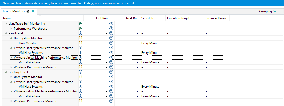Viewport: 284px width, 106px height.
Task: Sort by the Last Run column header
Action: point(96,18)
